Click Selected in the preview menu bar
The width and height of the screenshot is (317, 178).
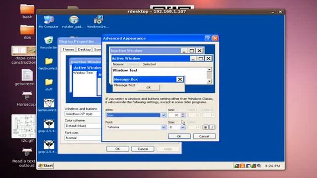150,64
